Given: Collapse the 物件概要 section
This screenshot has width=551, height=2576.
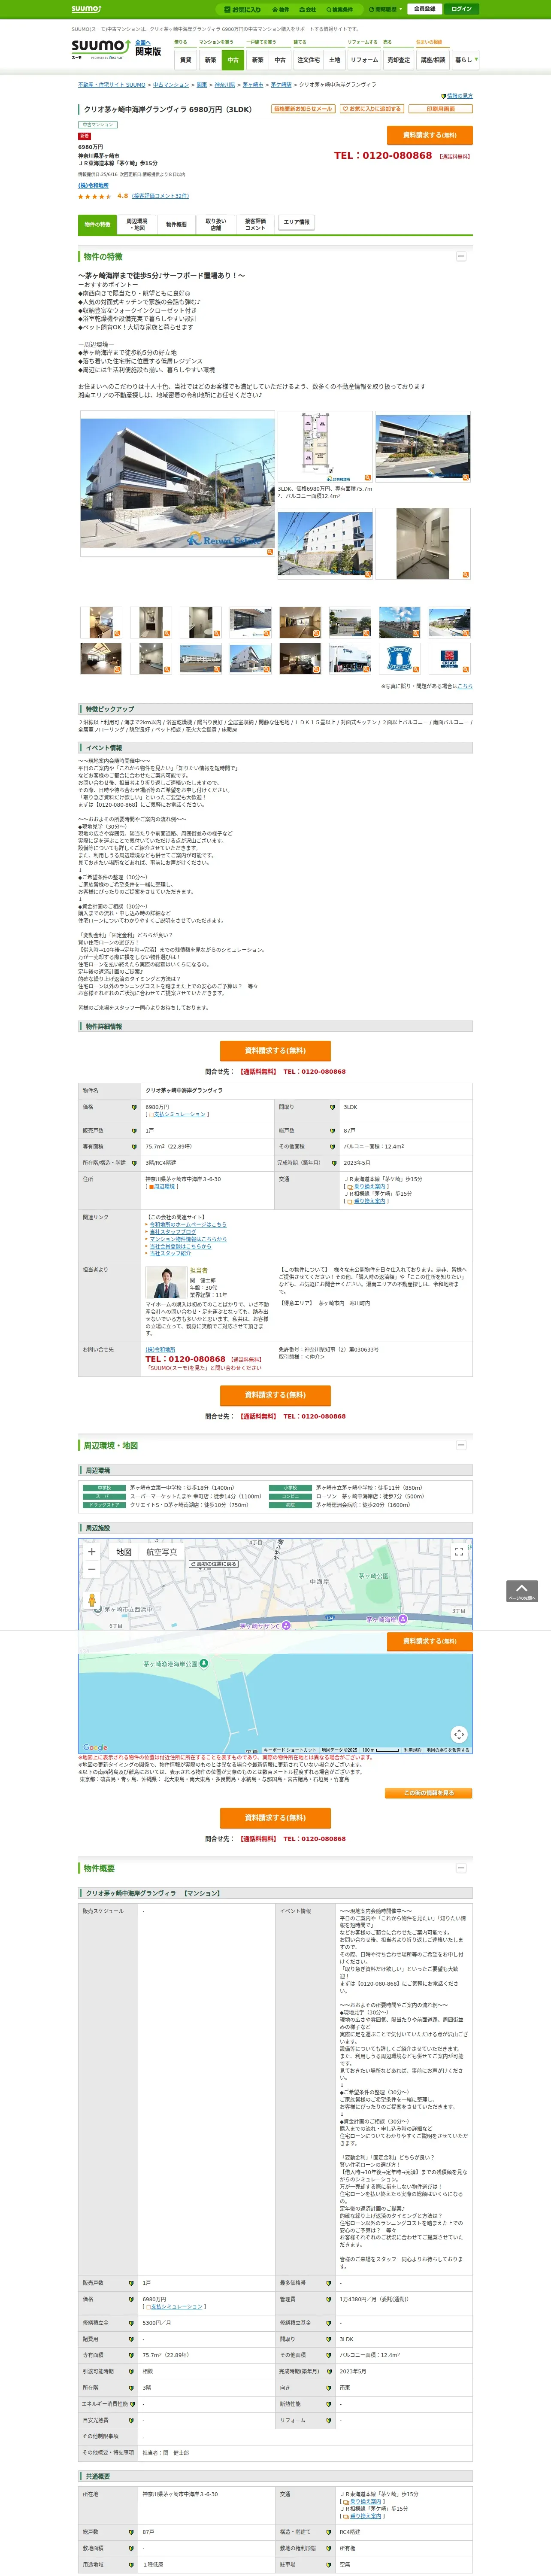Looking at the screenshot, I should tap(461, 1868).
